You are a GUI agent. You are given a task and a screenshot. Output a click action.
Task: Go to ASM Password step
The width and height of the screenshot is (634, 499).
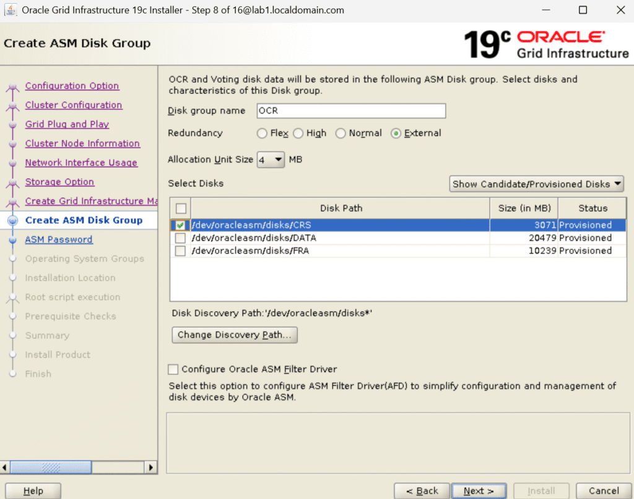(x=59, y=239)
